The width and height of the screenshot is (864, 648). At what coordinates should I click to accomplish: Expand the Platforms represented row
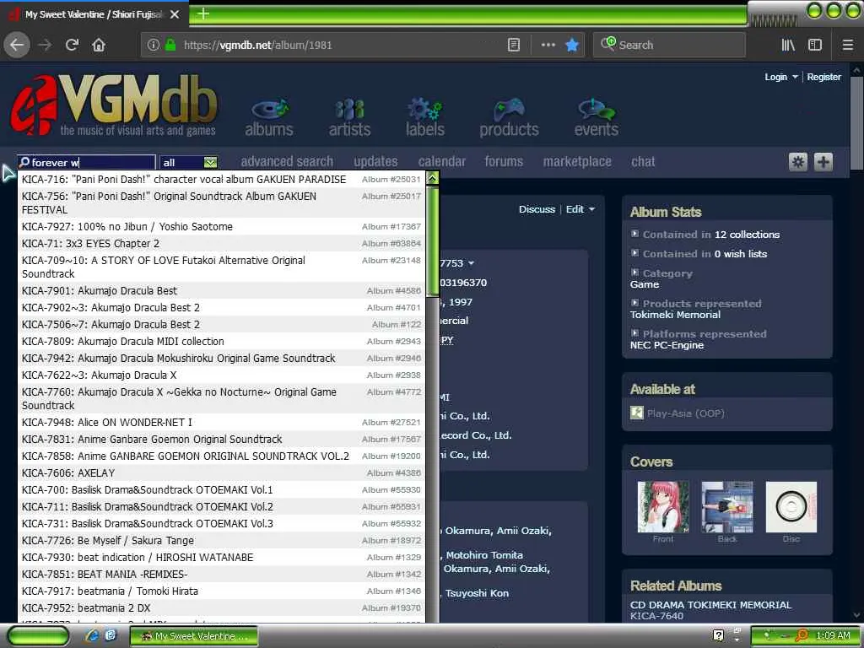[634, 332]
